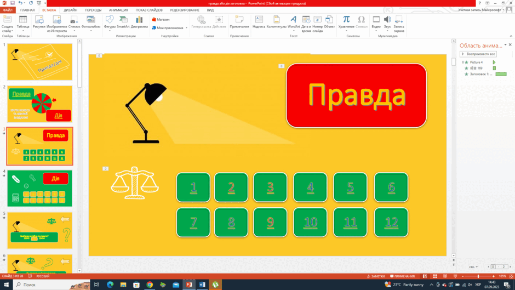Click zoom out minus button
The height and width of the screenshot is (290, 515).
(463, 276)
